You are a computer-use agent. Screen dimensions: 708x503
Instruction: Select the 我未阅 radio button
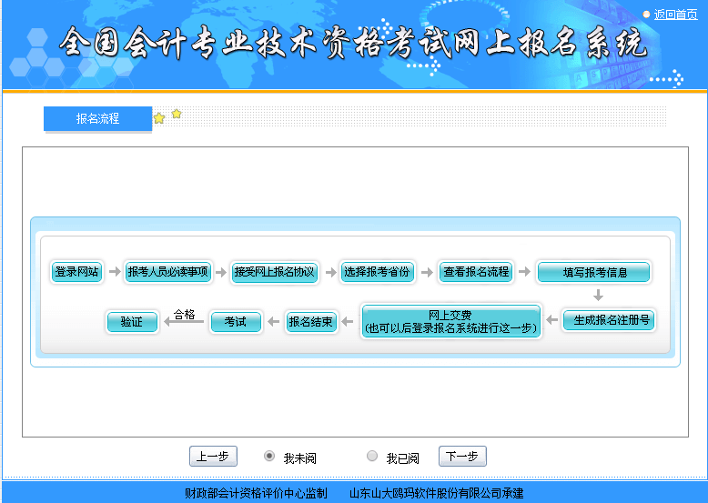tap(269, 457)
